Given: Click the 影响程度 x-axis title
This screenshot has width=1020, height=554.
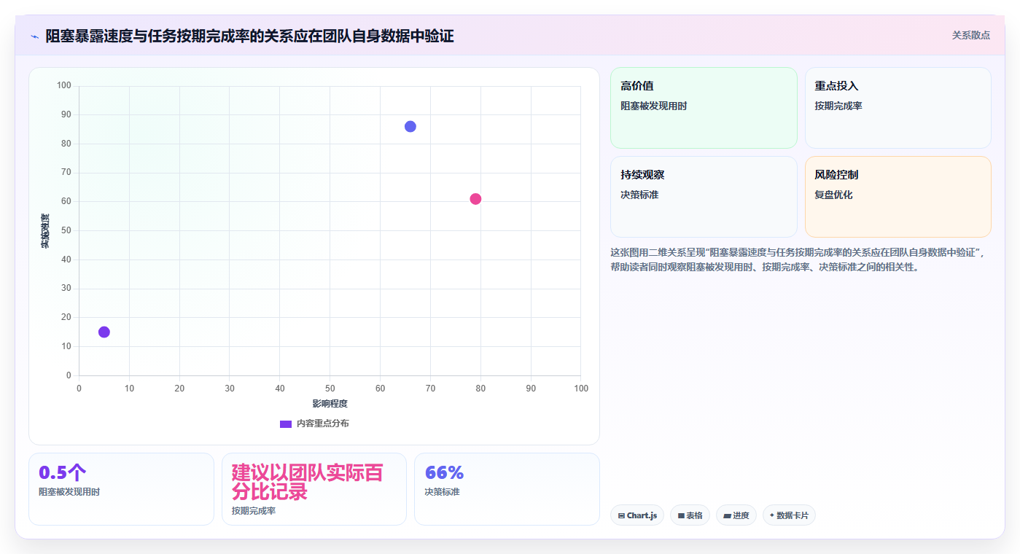Looking at the screenshot, I should (330, 404).
